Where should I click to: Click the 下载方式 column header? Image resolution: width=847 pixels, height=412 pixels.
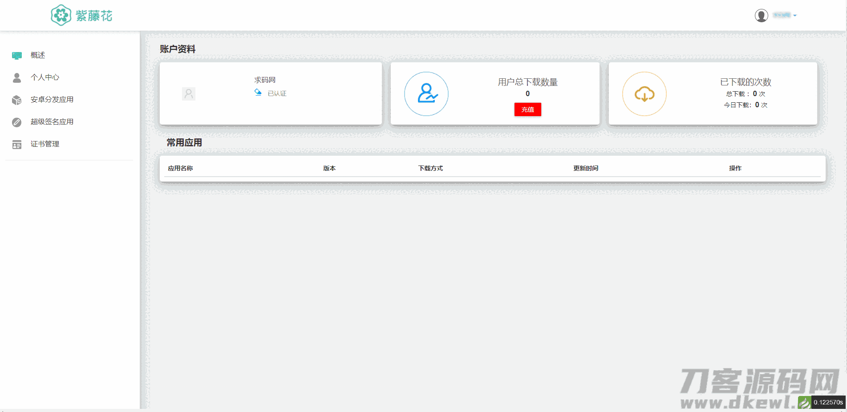[x=430, y=168]
